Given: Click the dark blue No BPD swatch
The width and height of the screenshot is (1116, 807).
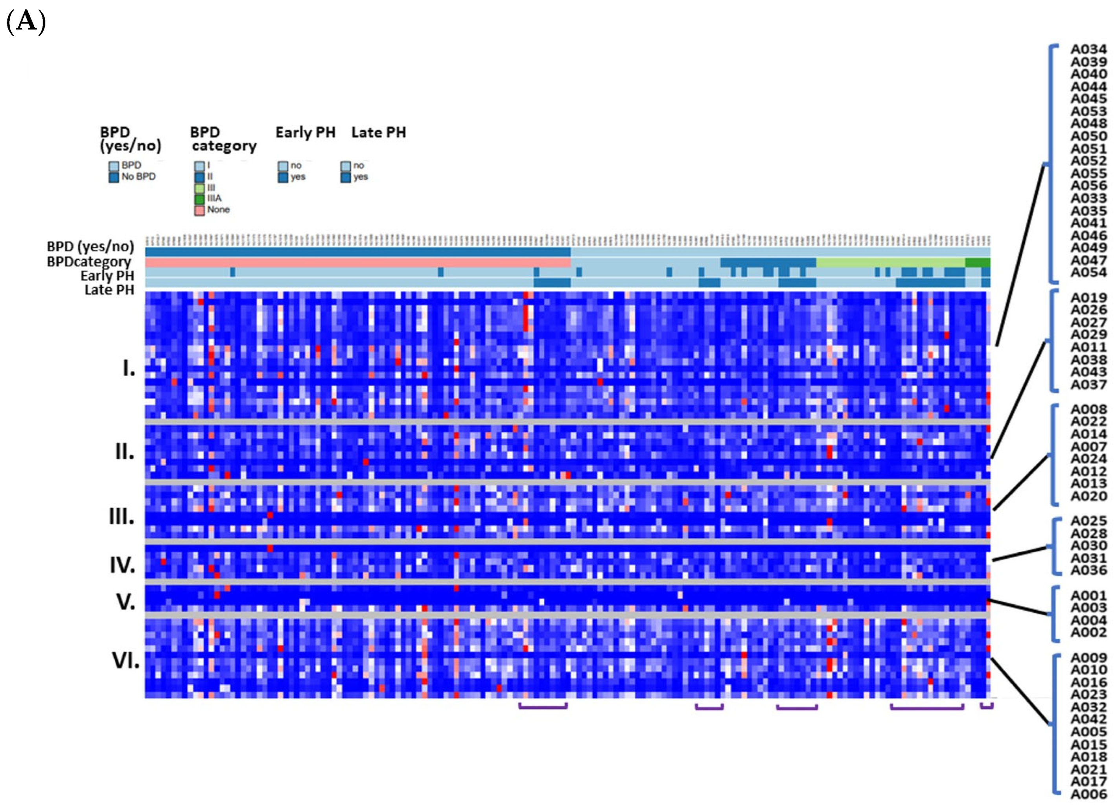Looking at the screenshot, I should pyautogui.click(x=114, y=177).
